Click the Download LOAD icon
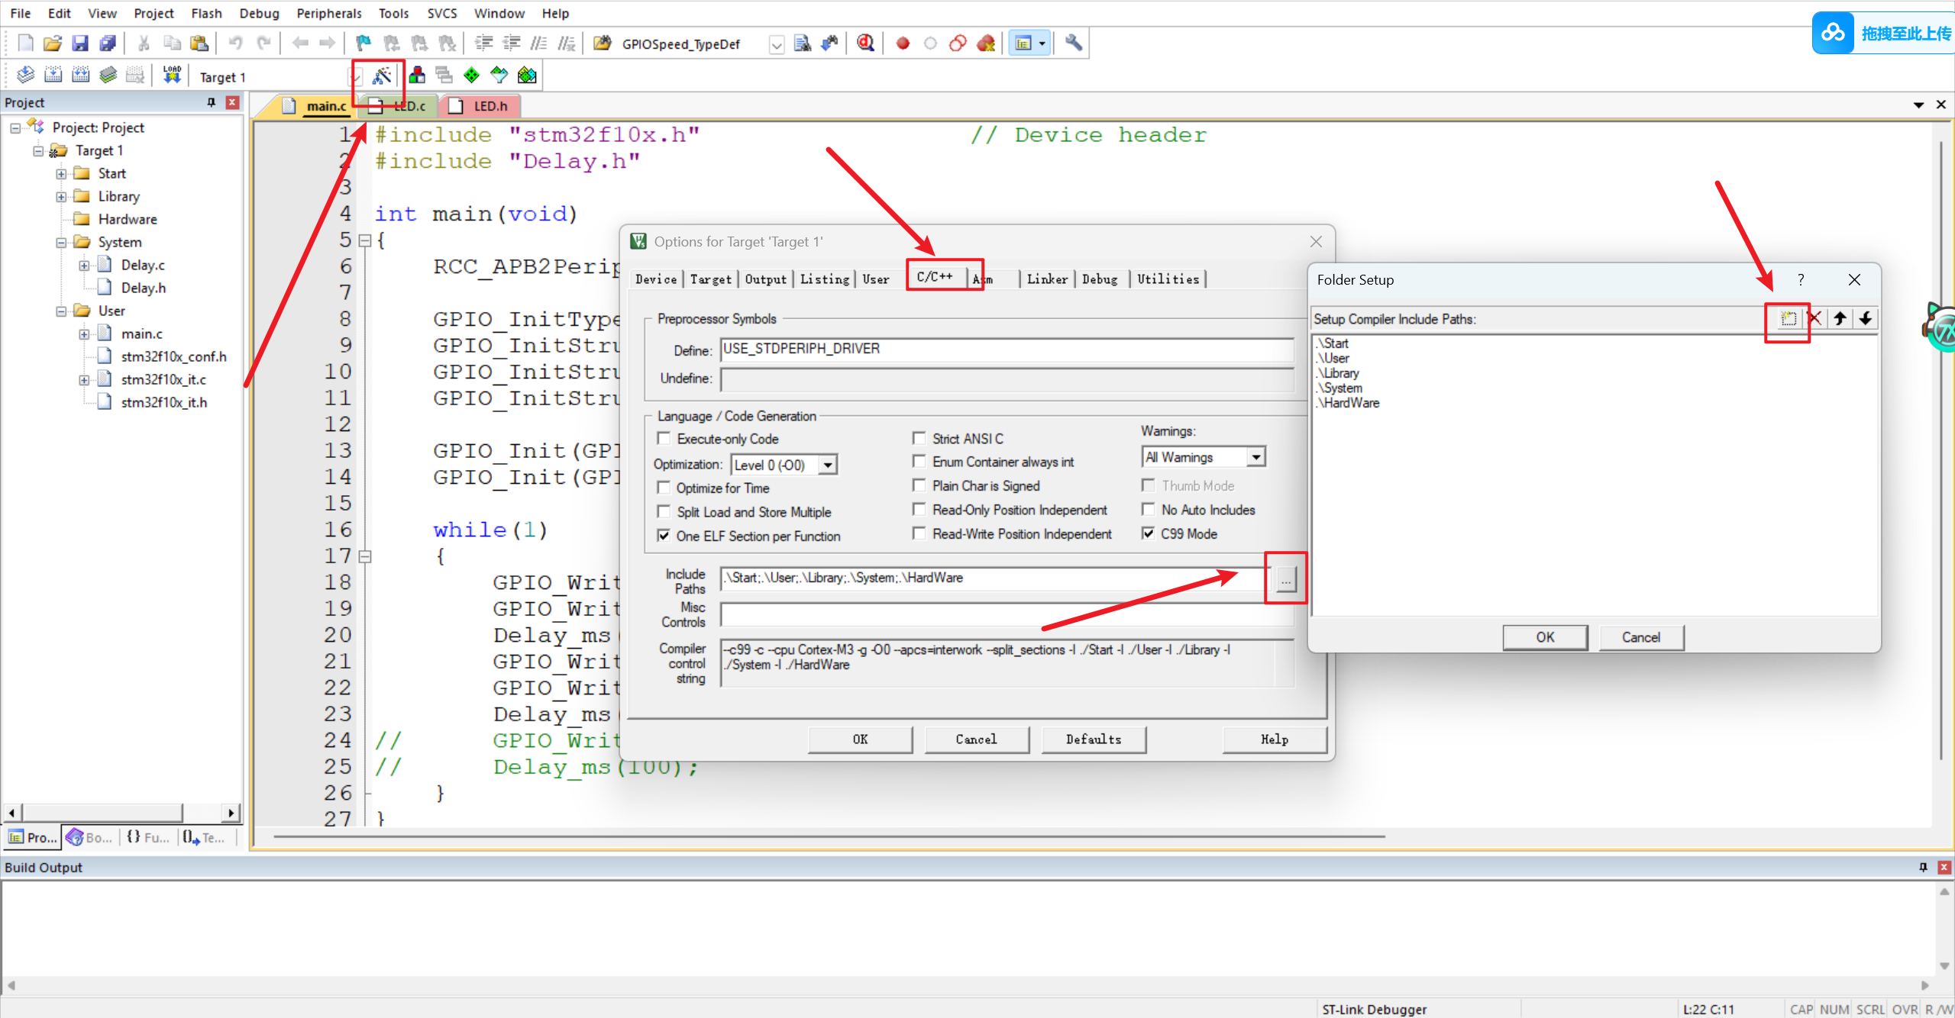This screenshot has width=1955, height=1018. point(172,75)
